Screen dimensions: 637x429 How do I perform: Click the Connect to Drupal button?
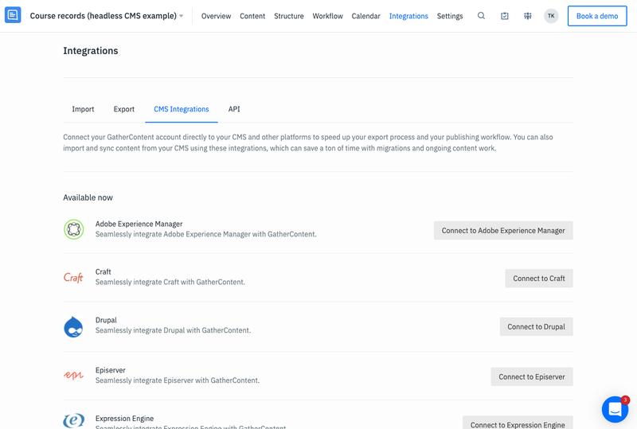coord(536,326)
